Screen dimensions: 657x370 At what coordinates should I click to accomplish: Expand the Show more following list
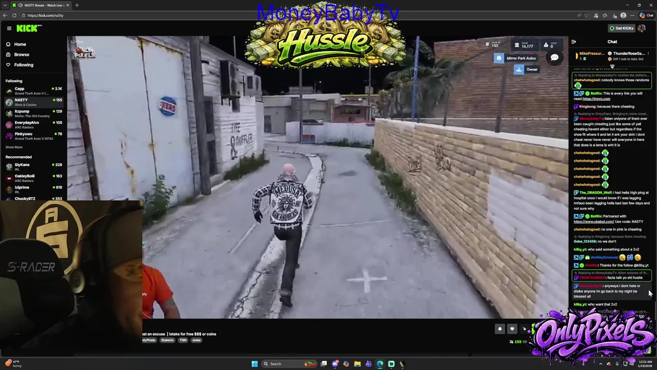tap(14, 147)
